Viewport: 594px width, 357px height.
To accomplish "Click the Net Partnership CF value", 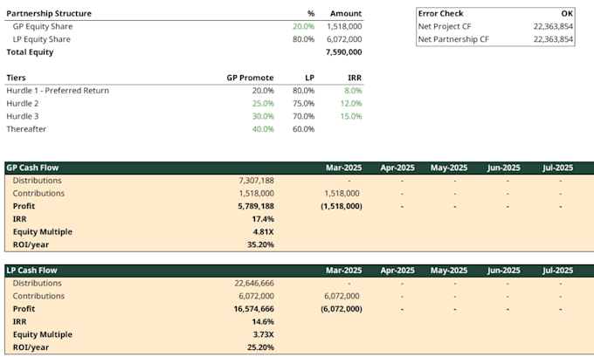I will point(553,39).
